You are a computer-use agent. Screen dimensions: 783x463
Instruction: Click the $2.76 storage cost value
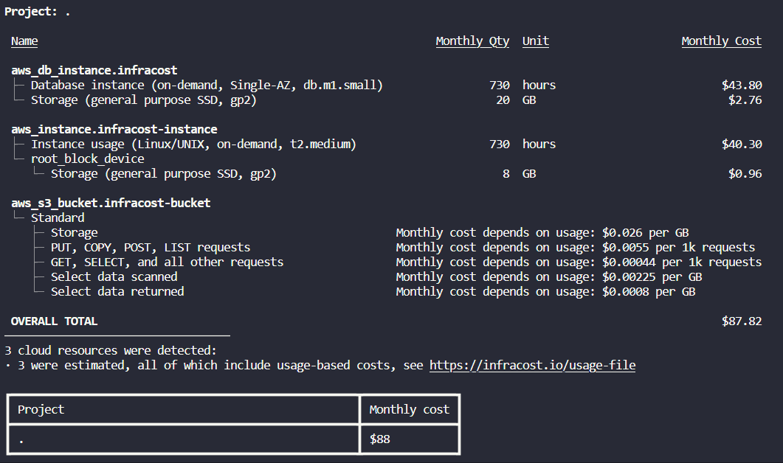tap(745, 100)
